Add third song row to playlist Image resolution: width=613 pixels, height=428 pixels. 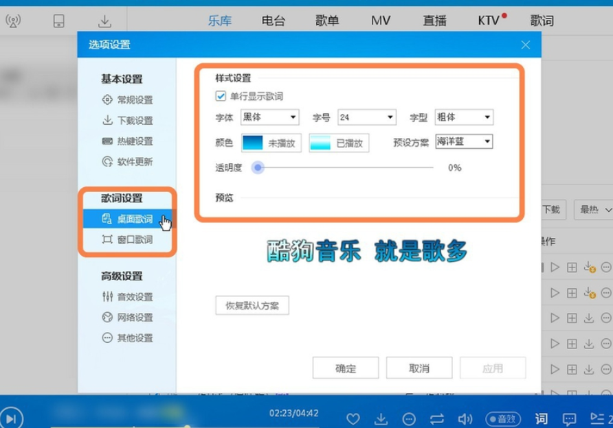point(572,318)
